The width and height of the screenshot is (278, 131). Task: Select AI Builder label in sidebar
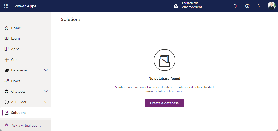point(19,102)
